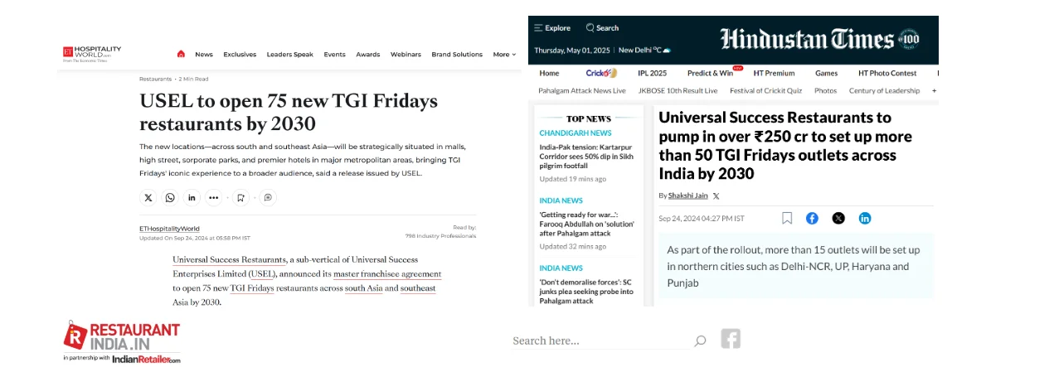Select IPL 2025 tab
1054x367 pixels.
click(653, 73)
